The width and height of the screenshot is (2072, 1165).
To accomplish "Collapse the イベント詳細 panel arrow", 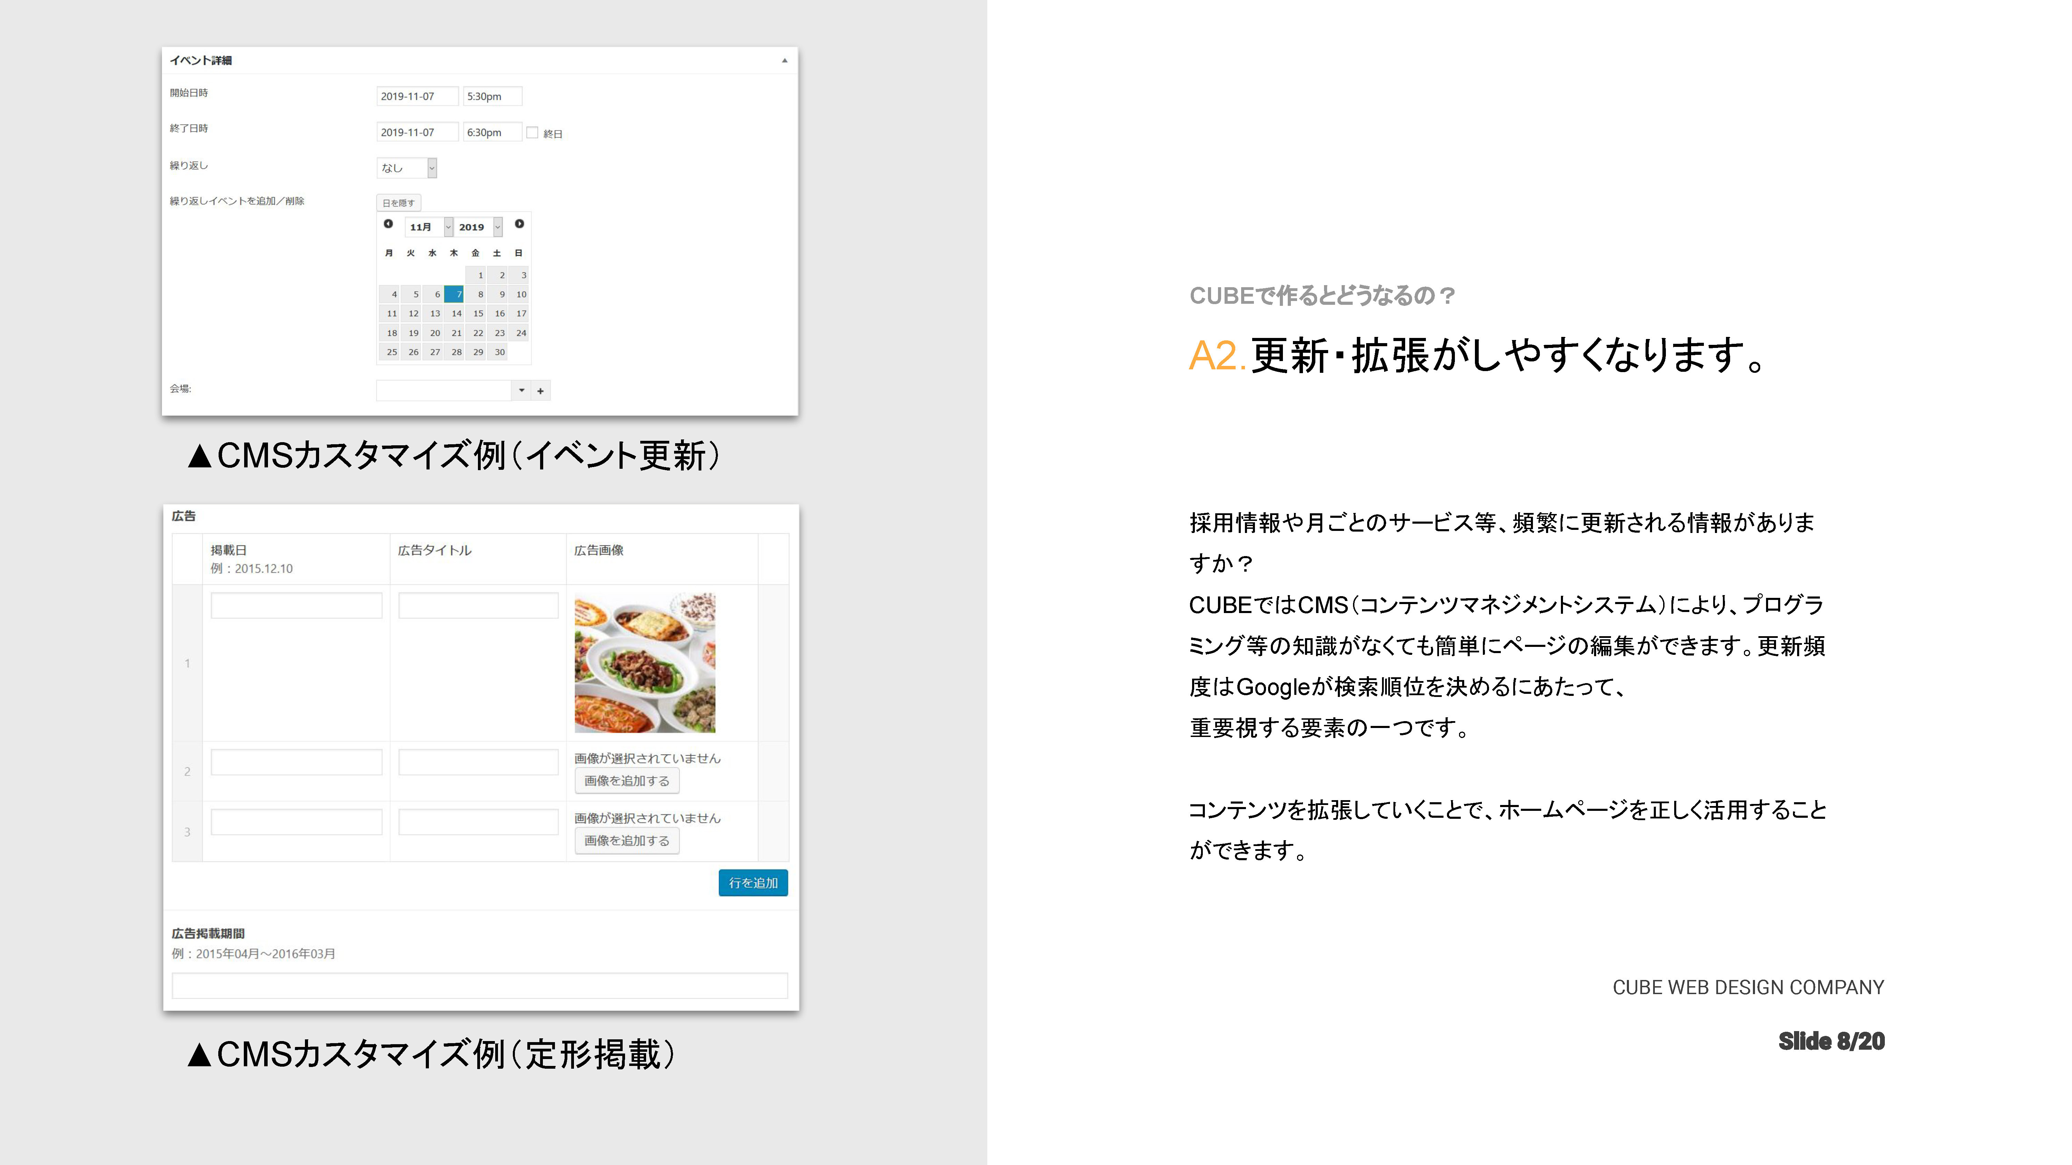I will (x=784, y=60).
